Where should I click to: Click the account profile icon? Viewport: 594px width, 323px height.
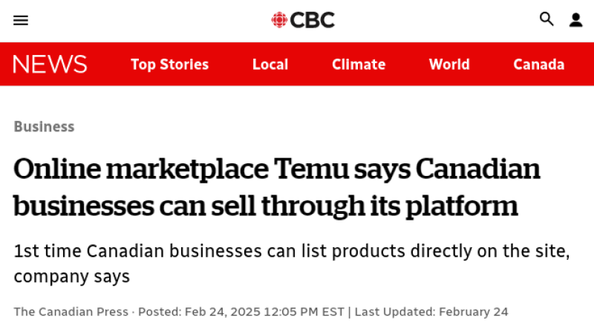[575, 20]
